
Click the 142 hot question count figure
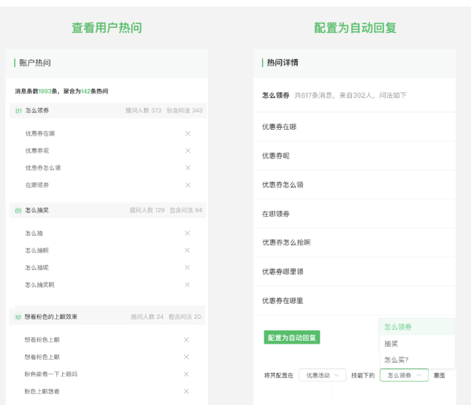pyautogui.click(x=85, y=91)
